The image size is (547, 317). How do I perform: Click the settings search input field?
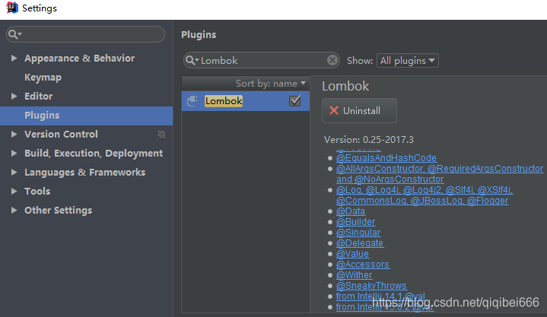pyautogui.click(x=85, y=34)
